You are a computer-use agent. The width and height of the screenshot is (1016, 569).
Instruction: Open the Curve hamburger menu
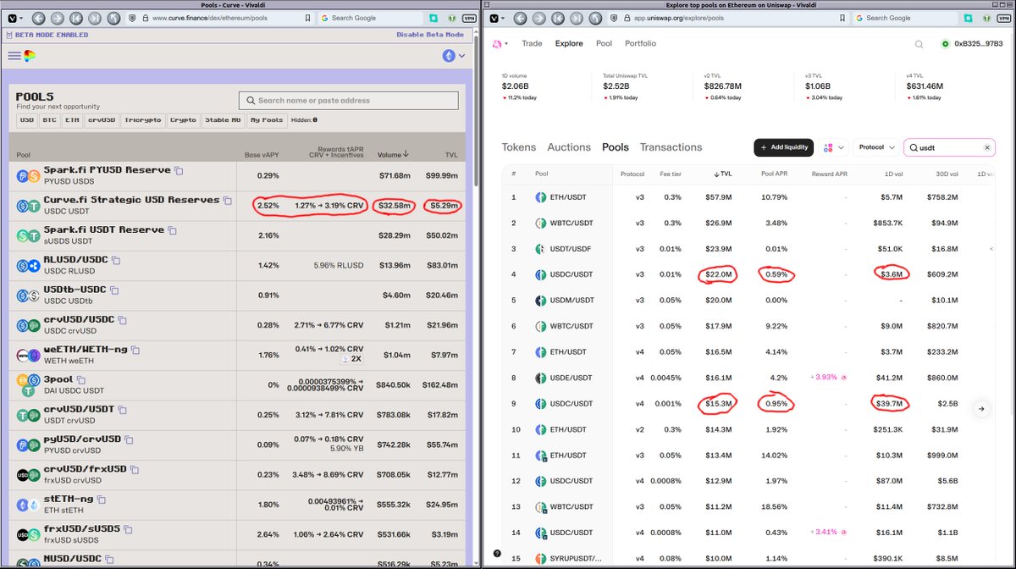pyautogui.click(x=14, y=56)
